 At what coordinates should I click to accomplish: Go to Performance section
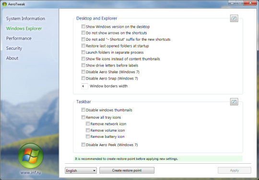[x=19, y=38]
